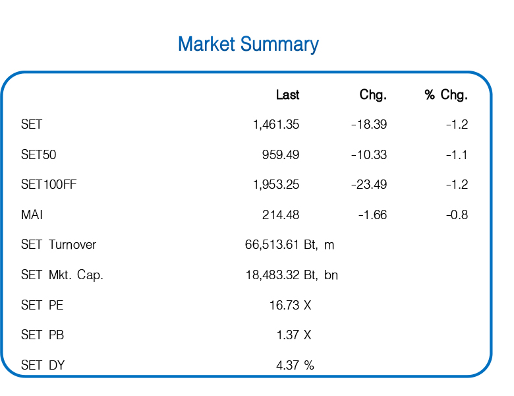Click the SET PE label
514x396 pixels.
pos(42,305)
